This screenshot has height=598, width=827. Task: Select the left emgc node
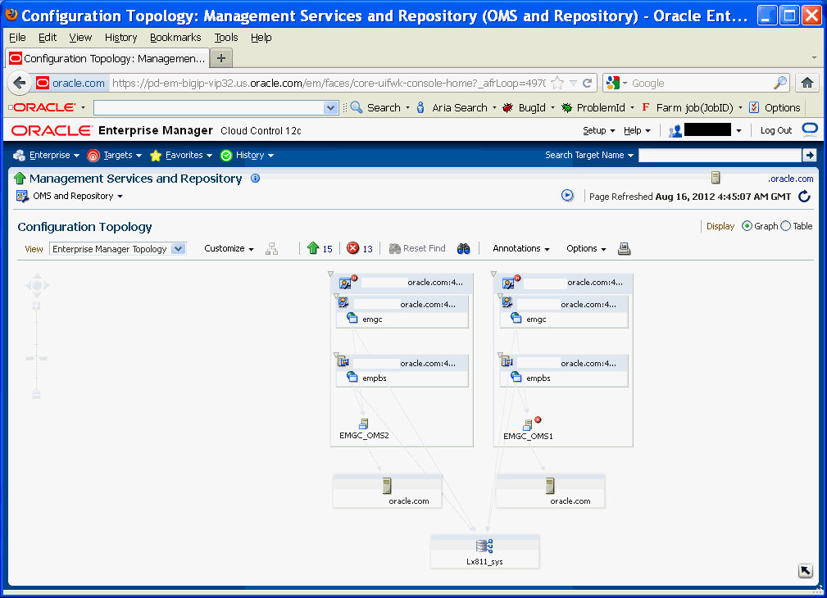pos(365,319)
